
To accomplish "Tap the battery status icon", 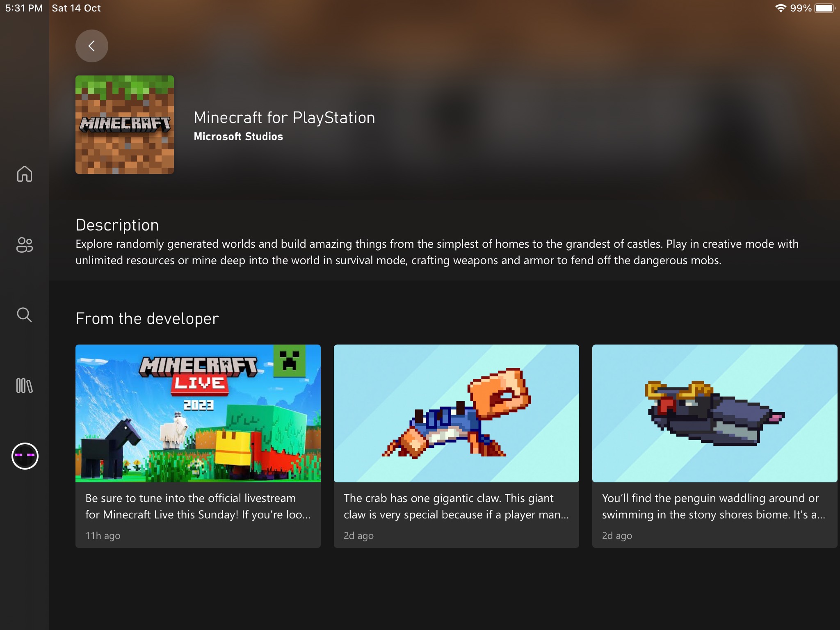I will click(824, 8).
